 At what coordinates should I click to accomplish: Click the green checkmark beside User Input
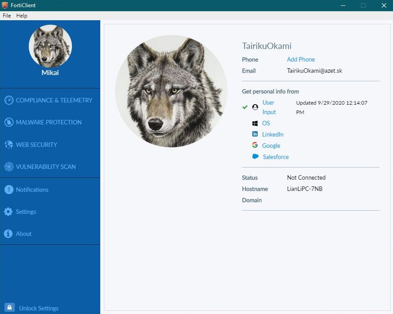click(x=245, y=107)
